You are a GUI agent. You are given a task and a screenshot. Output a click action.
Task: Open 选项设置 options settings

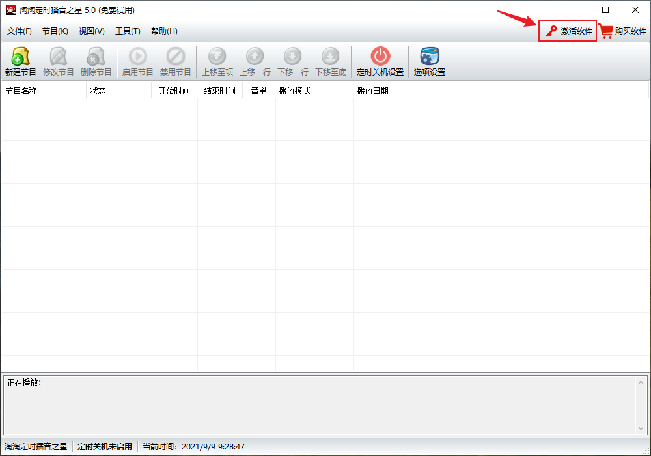(430, 62)
